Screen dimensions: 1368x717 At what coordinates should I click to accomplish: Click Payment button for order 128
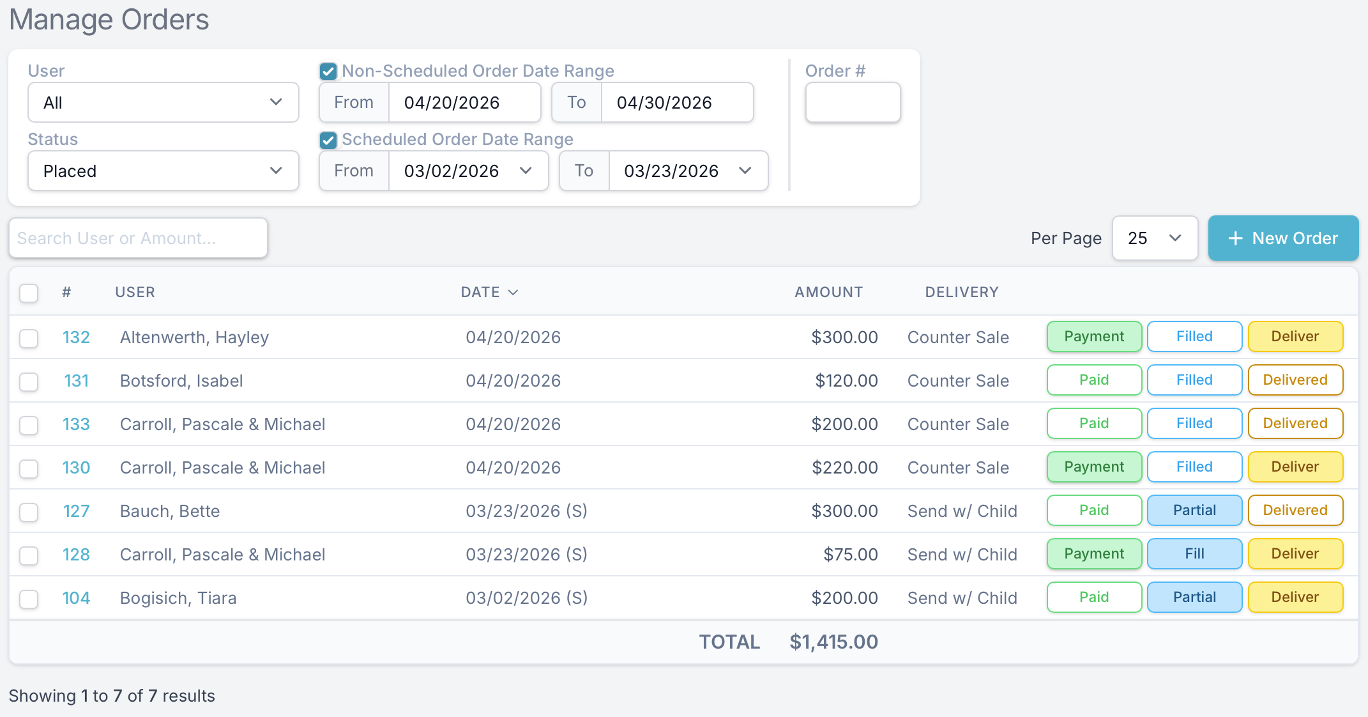[x=1094, y=554]
